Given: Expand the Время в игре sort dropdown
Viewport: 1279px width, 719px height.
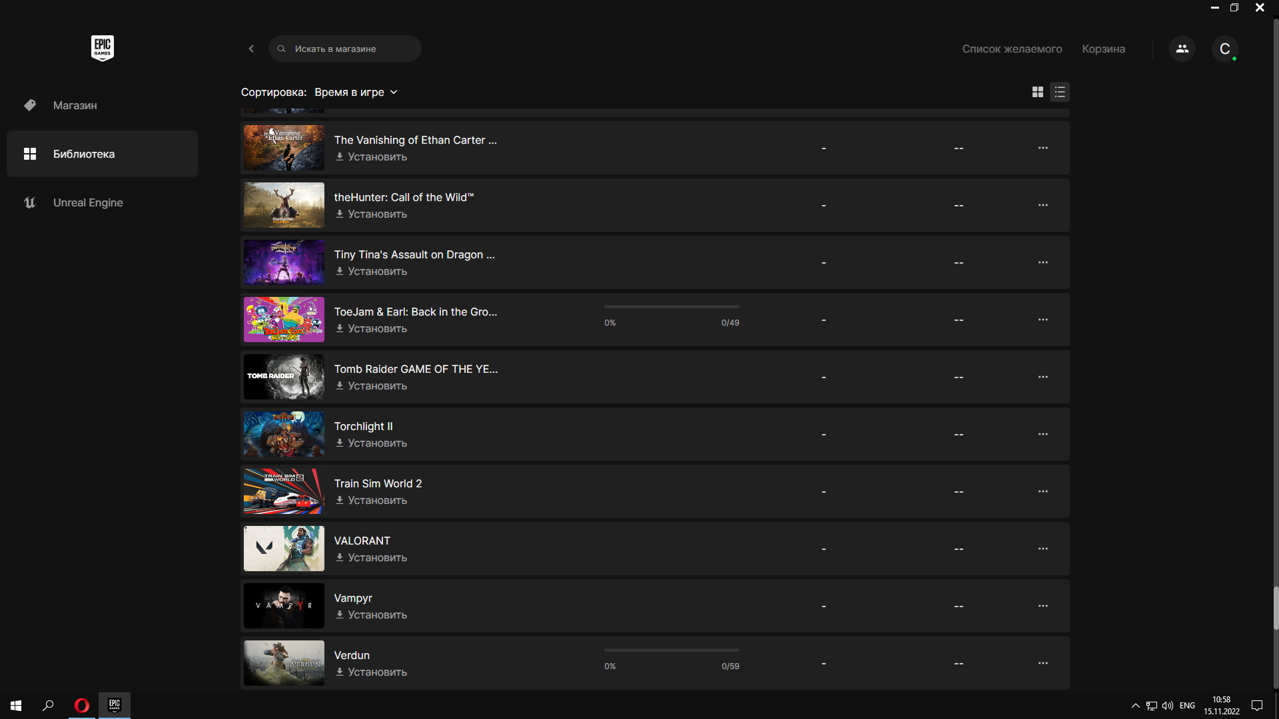Looking at the screenshot, I should tap(356, 92).
